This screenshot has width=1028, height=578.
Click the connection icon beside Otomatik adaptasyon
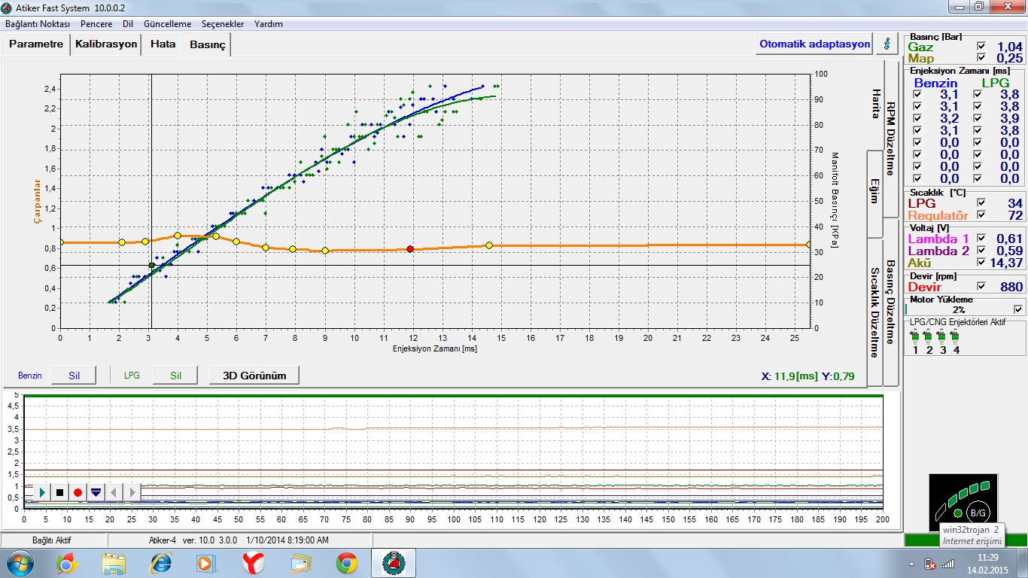(x=887, y=44)
